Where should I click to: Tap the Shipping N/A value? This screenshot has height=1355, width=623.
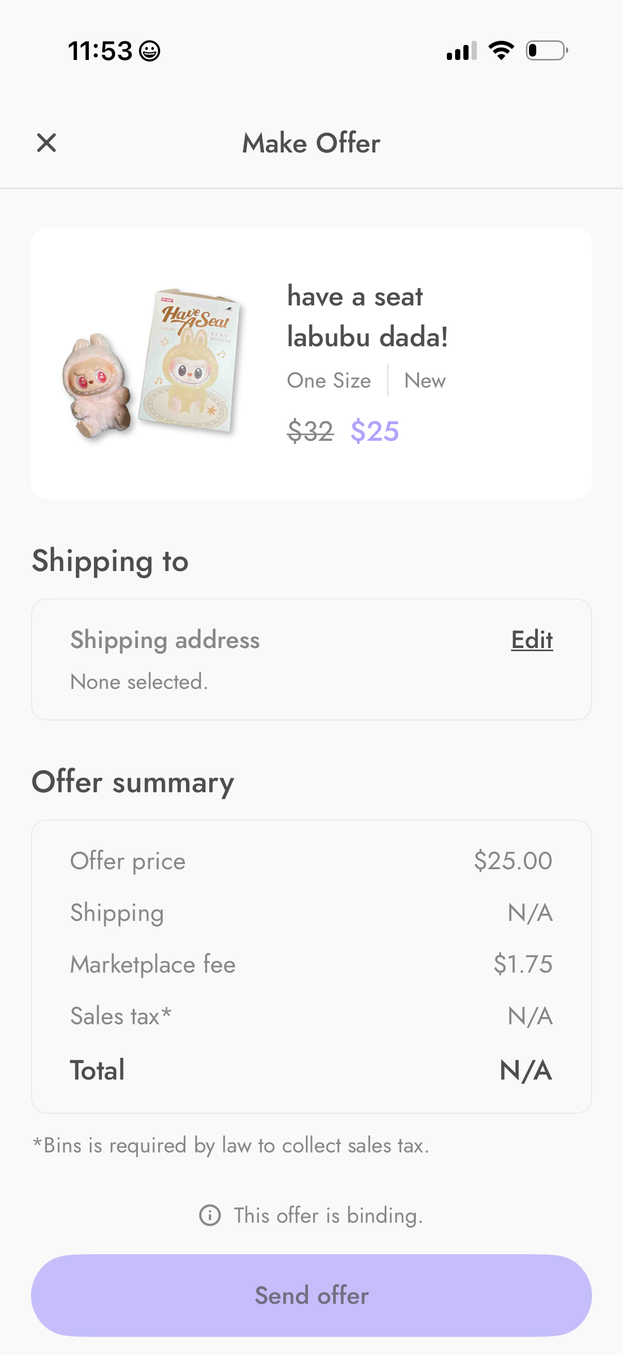click(x=530, y=913)
